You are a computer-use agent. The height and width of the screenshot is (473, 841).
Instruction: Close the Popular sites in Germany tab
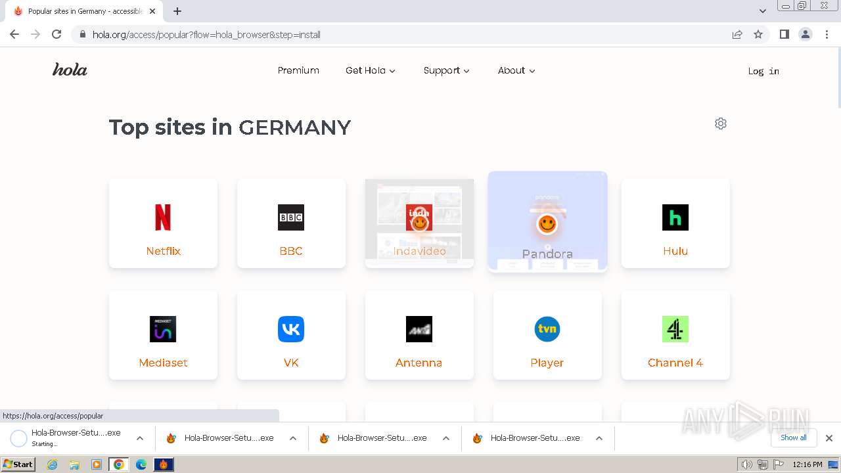point(152,11)
